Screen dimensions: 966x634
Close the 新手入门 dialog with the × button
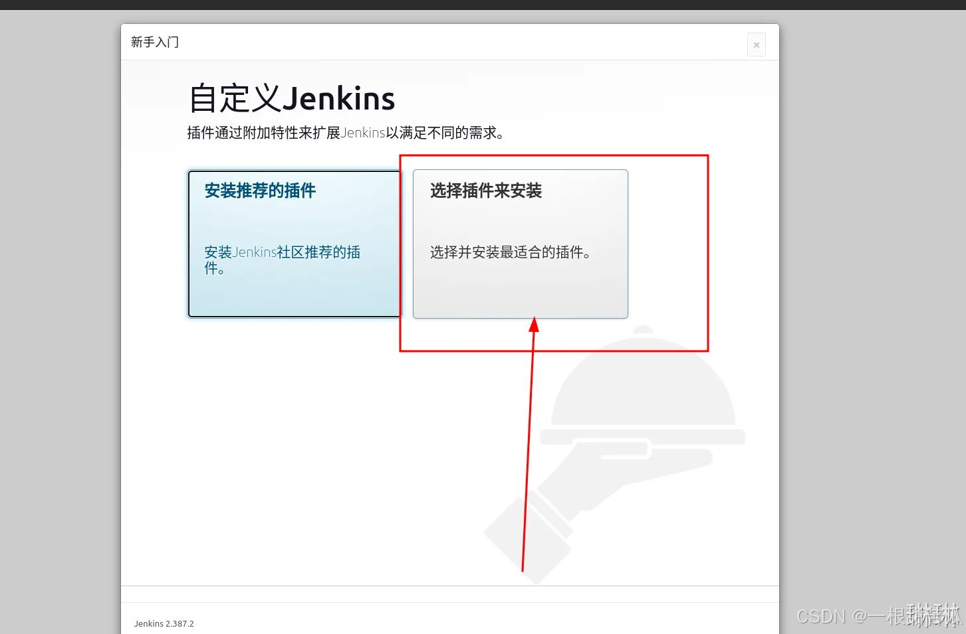point(757,45)
